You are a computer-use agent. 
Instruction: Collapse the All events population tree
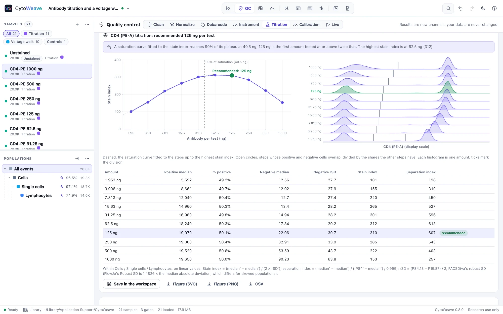pyautogui.click(x=5, y=169)
